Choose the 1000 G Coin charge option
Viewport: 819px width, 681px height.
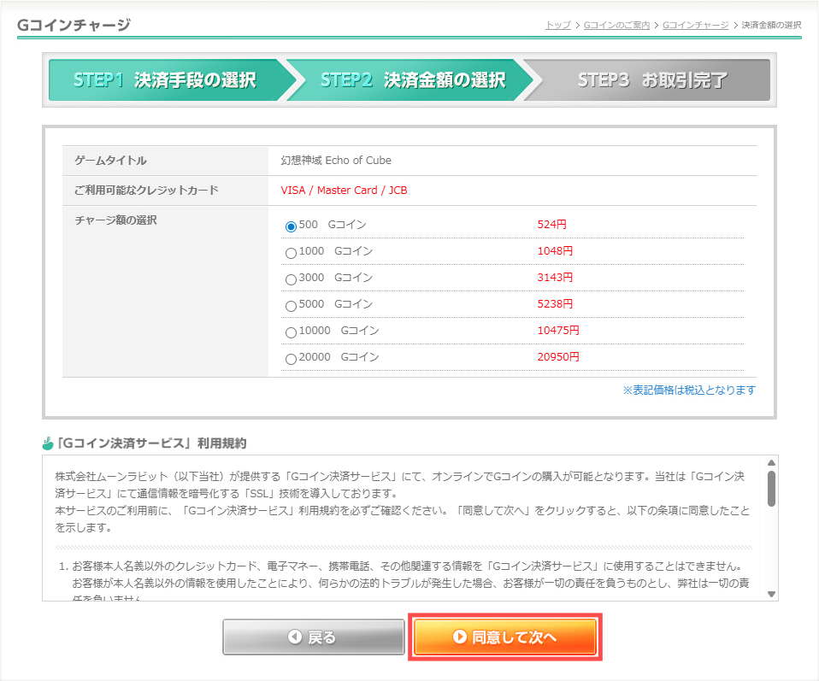pos(291,253)
